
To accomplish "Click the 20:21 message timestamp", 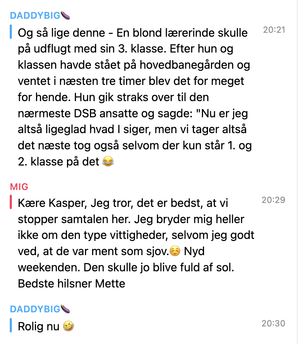I will pos(274,30).
